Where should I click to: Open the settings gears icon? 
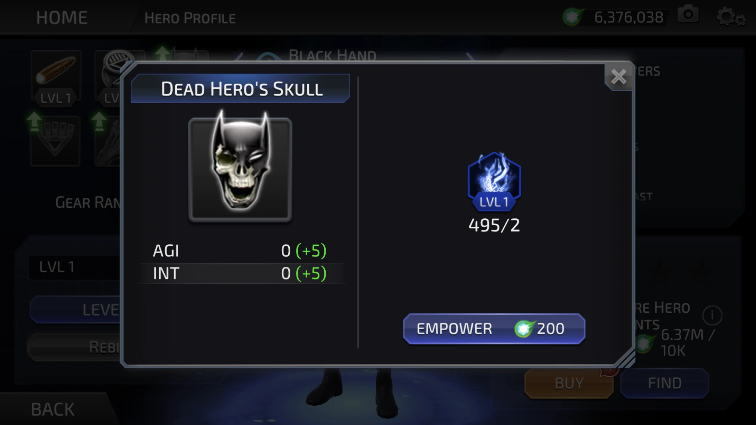click(x=731, y=17)
